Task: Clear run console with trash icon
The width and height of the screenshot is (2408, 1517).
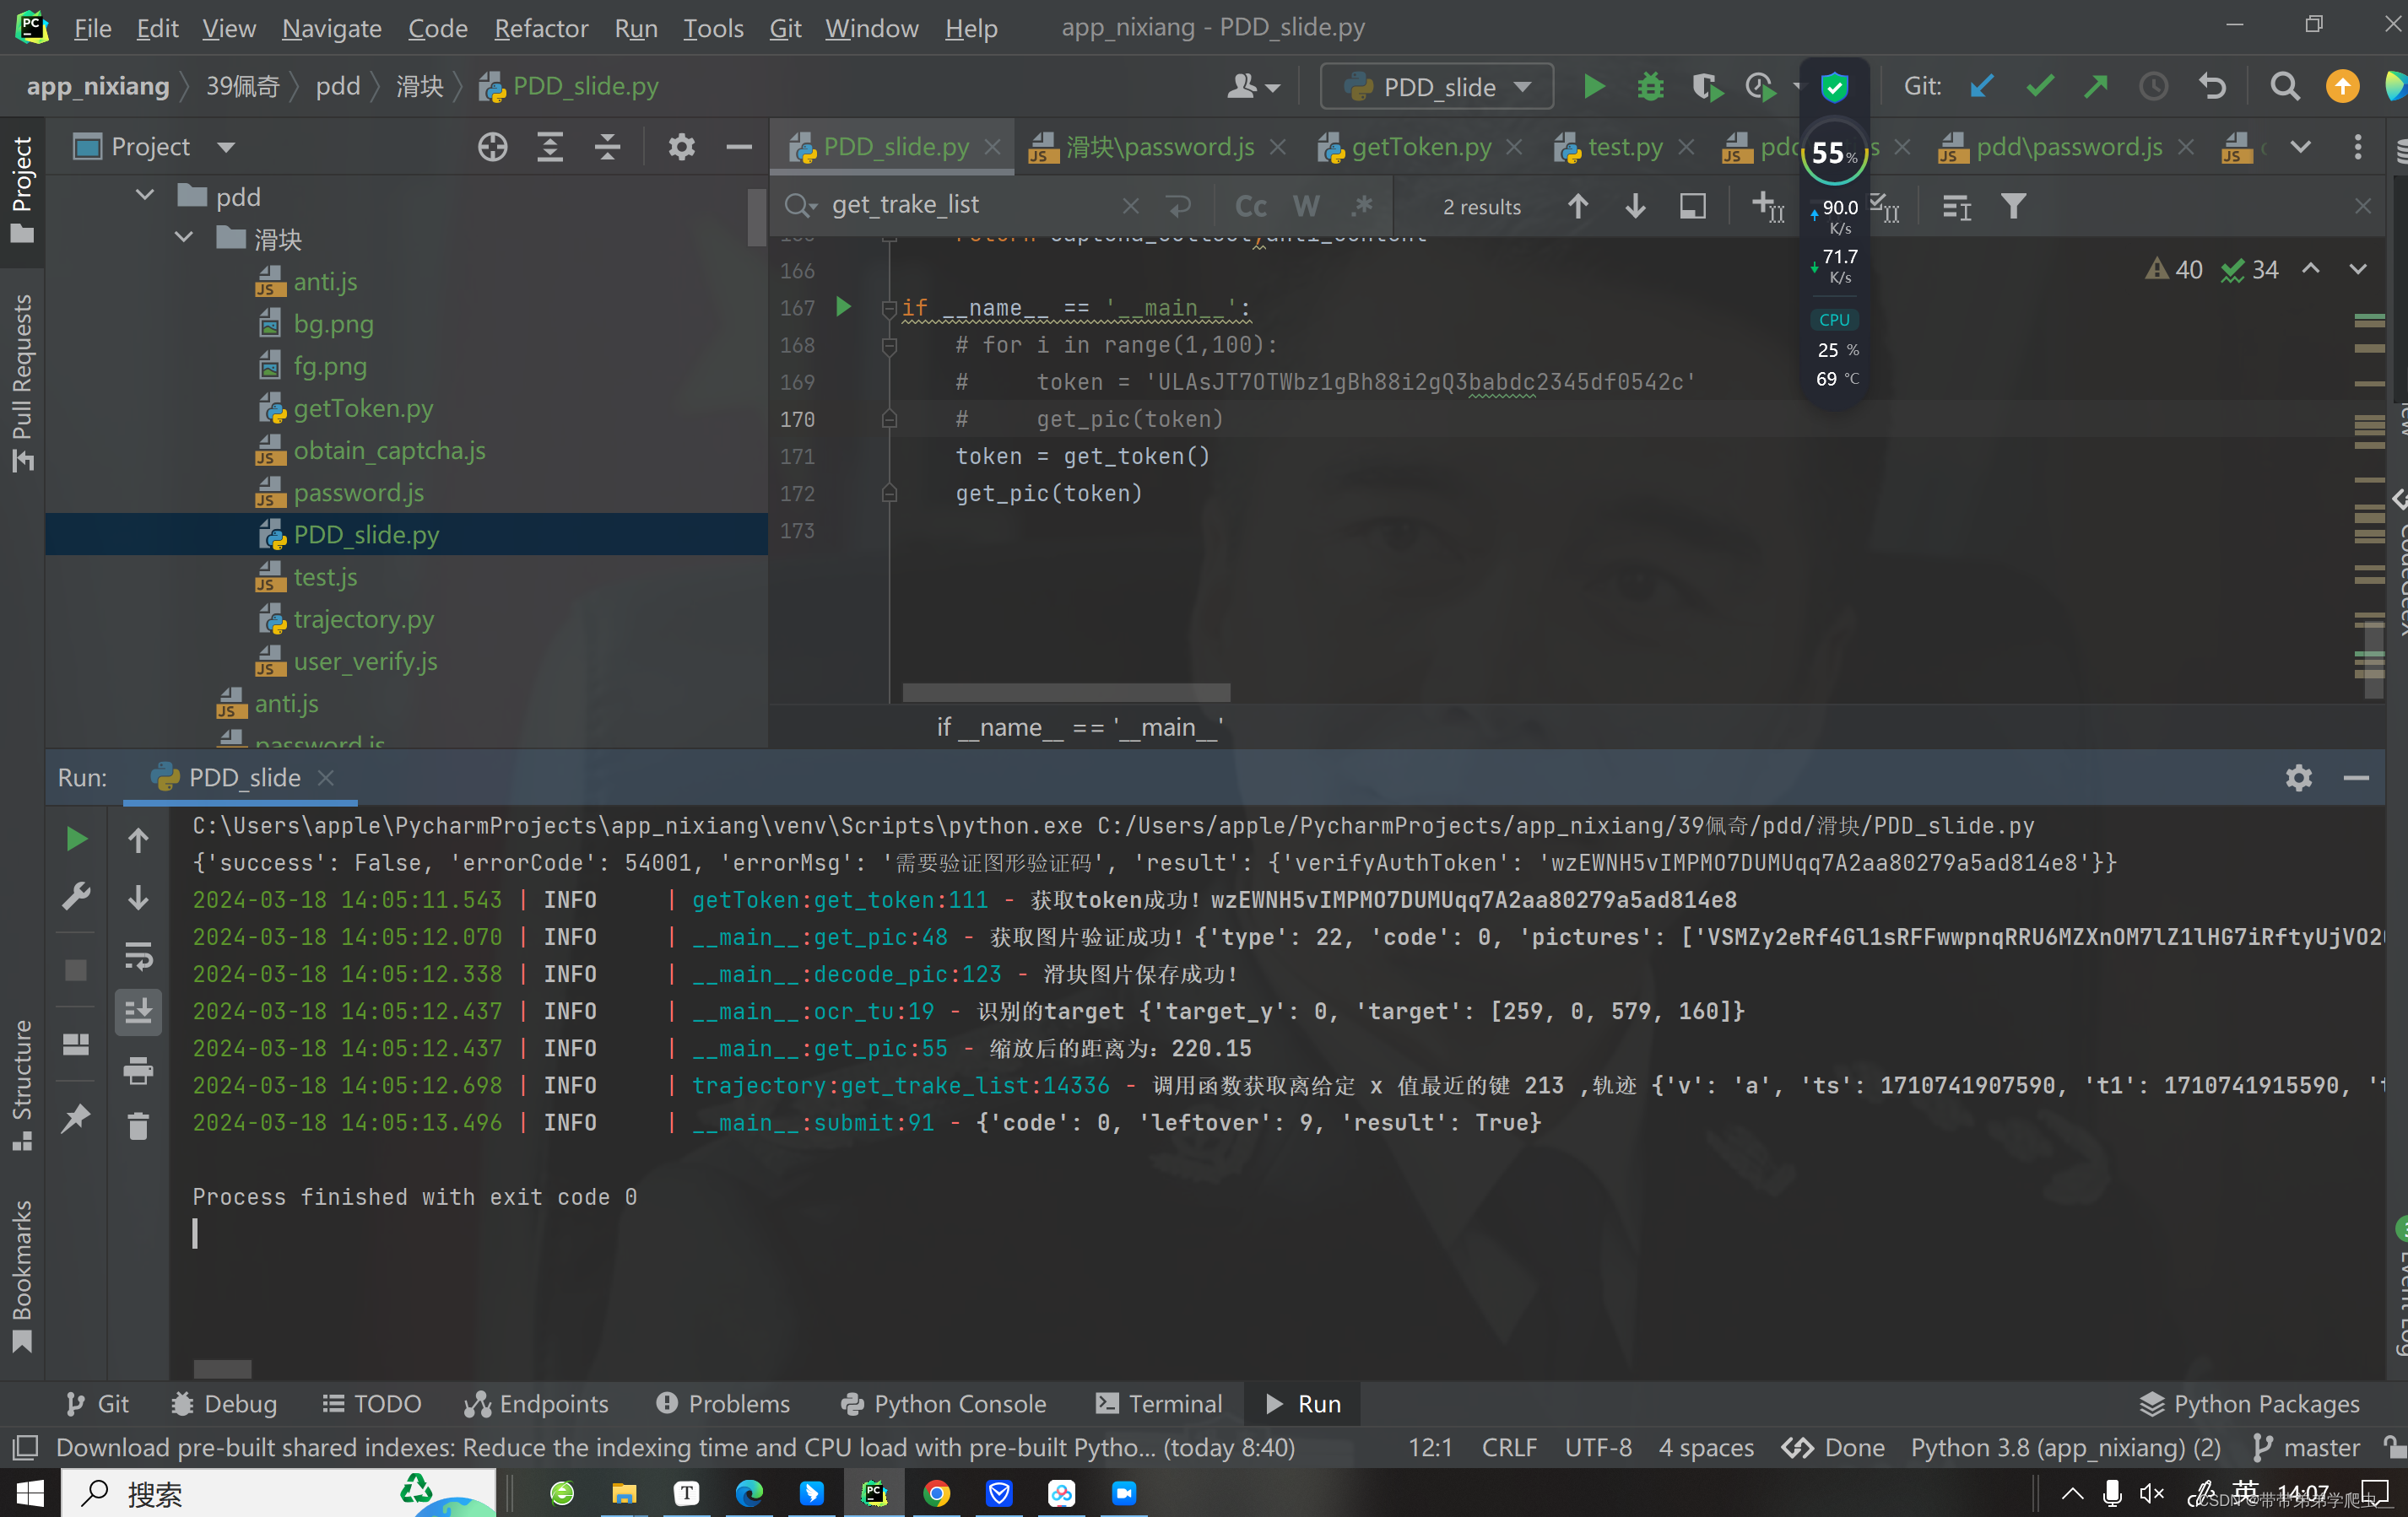Action: point(138,1127)
